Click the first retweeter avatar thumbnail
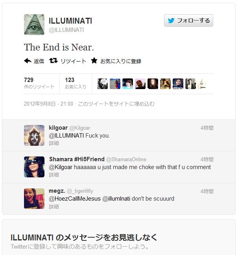The image size is (238, 255). [x=102, y=84]
